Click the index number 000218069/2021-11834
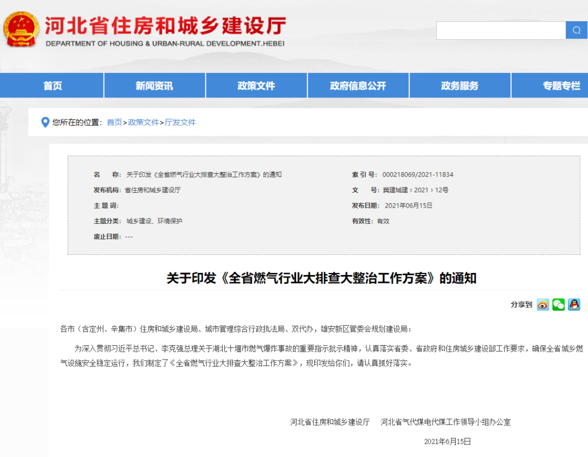The width and height of the screenshot is (588, 457). pyautogui.click(x=418, y=175)
